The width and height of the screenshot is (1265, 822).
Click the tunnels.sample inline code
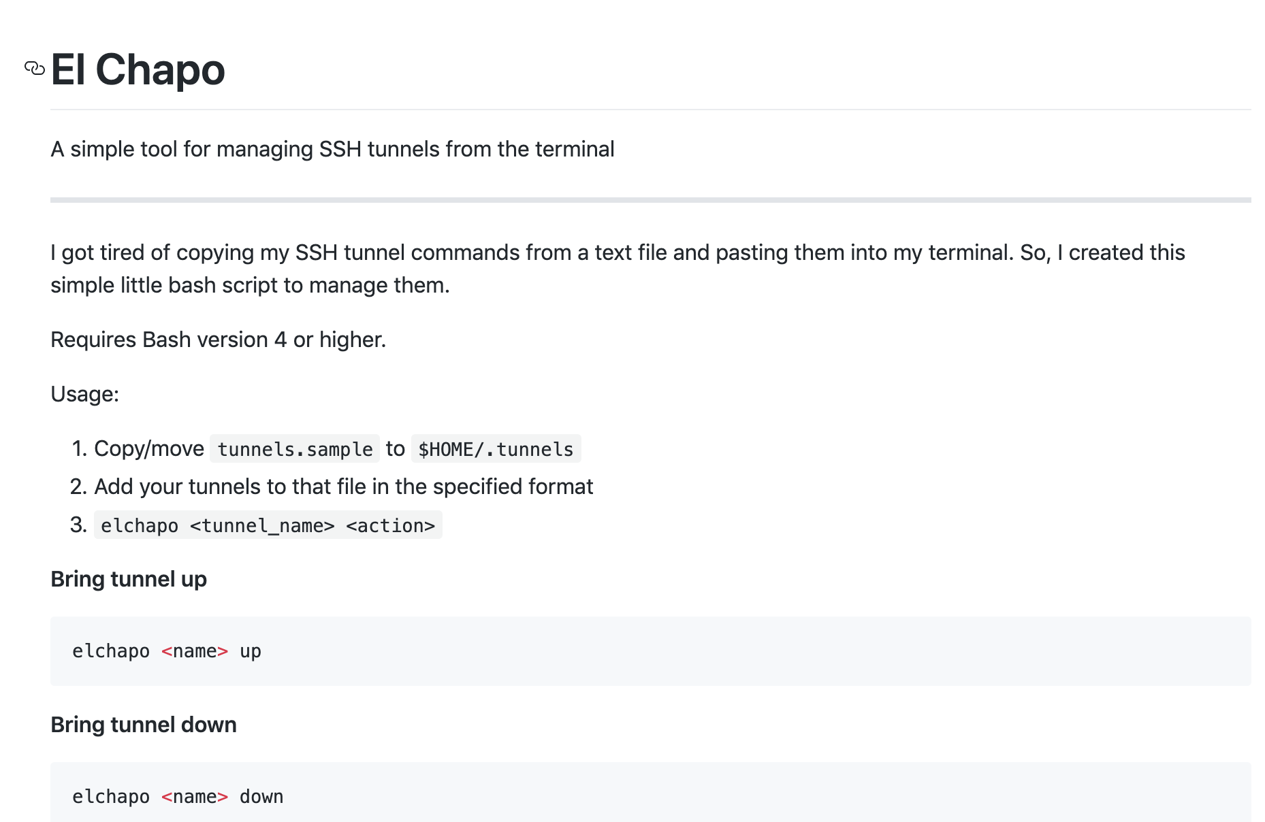295,449
